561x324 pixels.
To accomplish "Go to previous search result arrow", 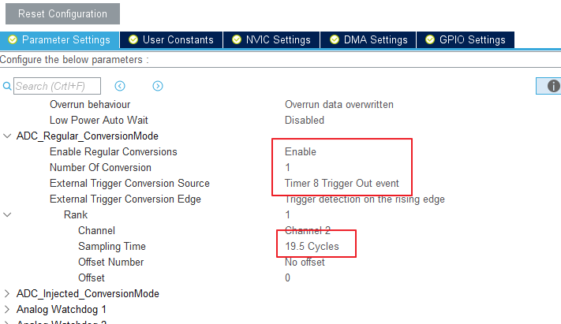I will coord(120,86).
